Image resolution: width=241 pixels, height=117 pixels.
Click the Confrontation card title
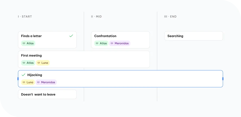click(105, 36)
